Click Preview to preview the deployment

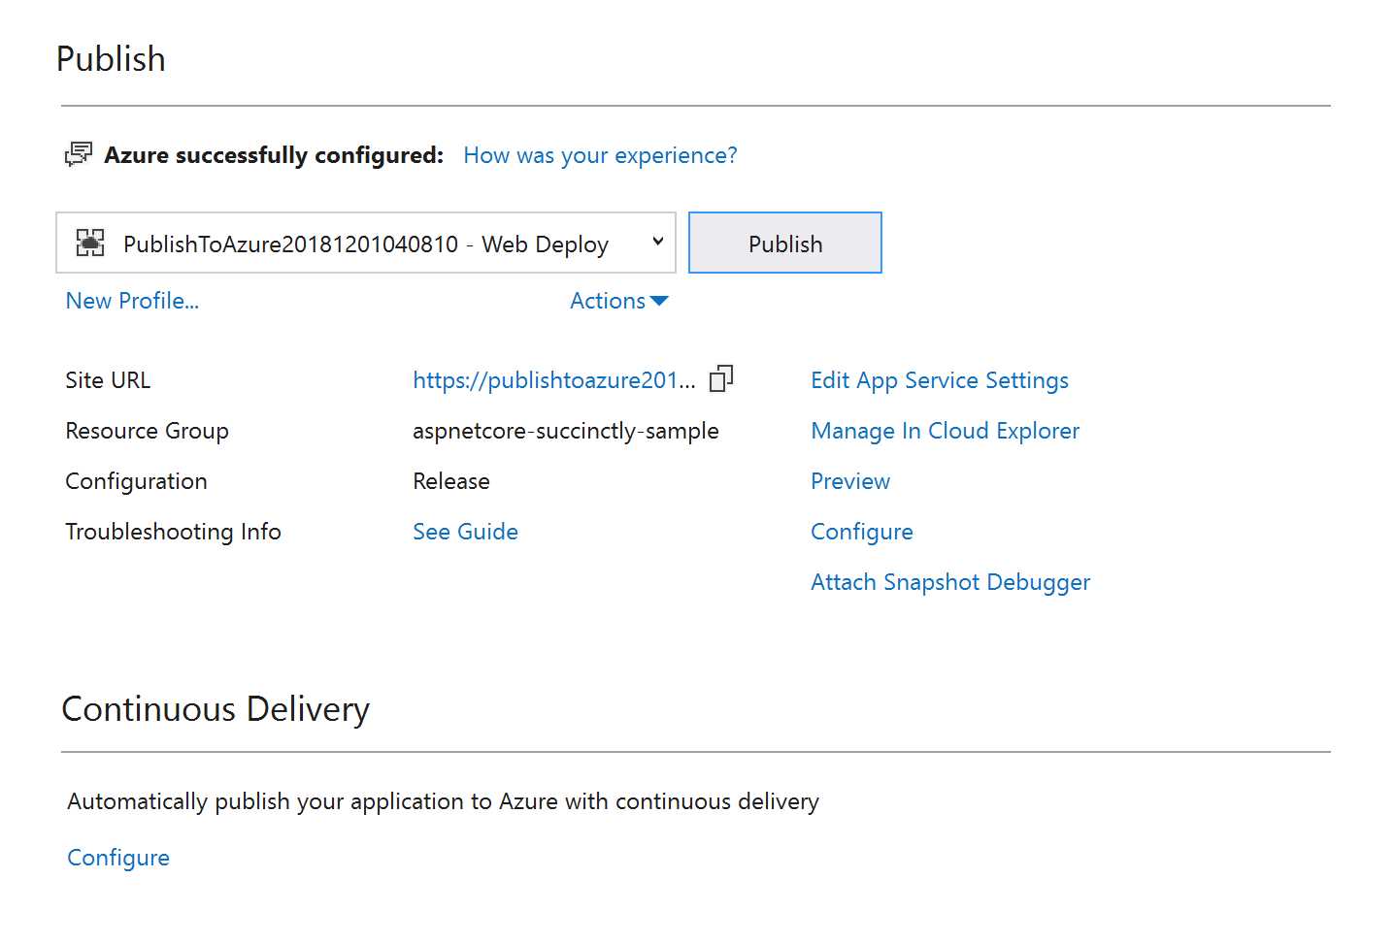(849, 480)
